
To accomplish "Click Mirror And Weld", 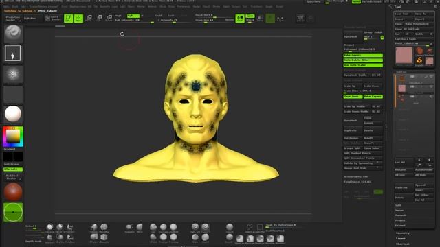I will point(363,168).
